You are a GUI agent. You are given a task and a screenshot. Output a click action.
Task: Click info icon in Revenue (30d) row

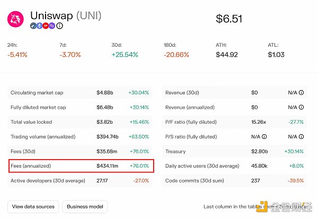(x=301, y=93)
